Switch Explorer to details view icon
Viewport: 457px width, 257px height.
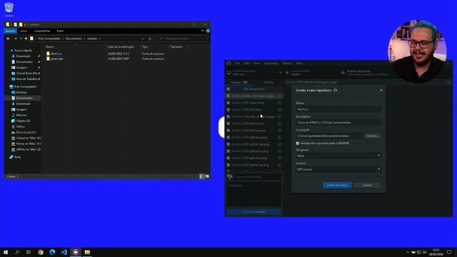(x=201, y=176)
